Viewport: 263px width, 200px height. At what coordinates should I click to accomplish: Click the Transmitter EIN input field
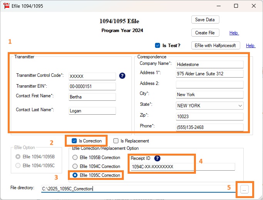[92, 86]
